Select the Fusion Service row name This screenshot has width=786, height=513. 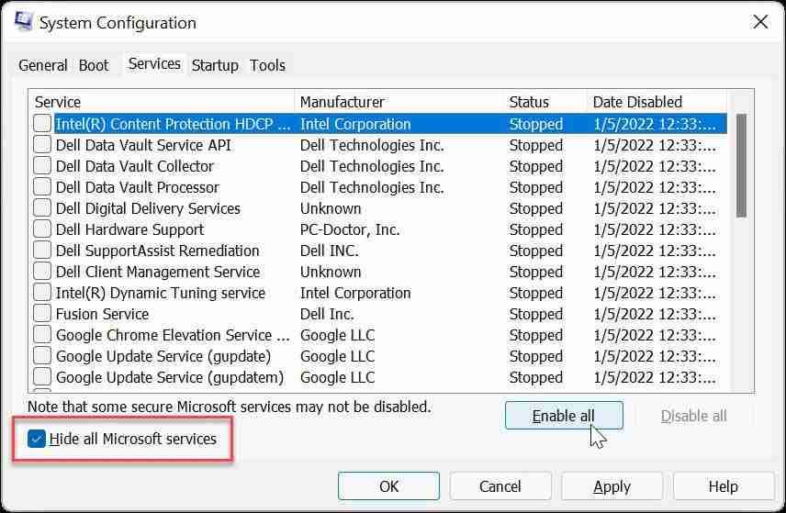pos(102,314)
